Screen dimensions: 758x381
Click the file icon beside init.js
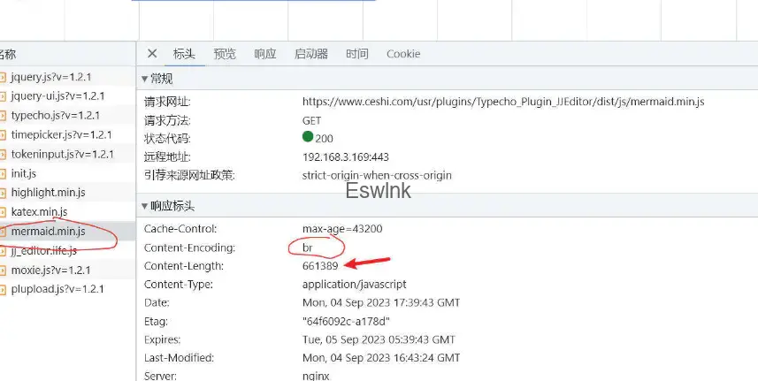coord(3,173)
